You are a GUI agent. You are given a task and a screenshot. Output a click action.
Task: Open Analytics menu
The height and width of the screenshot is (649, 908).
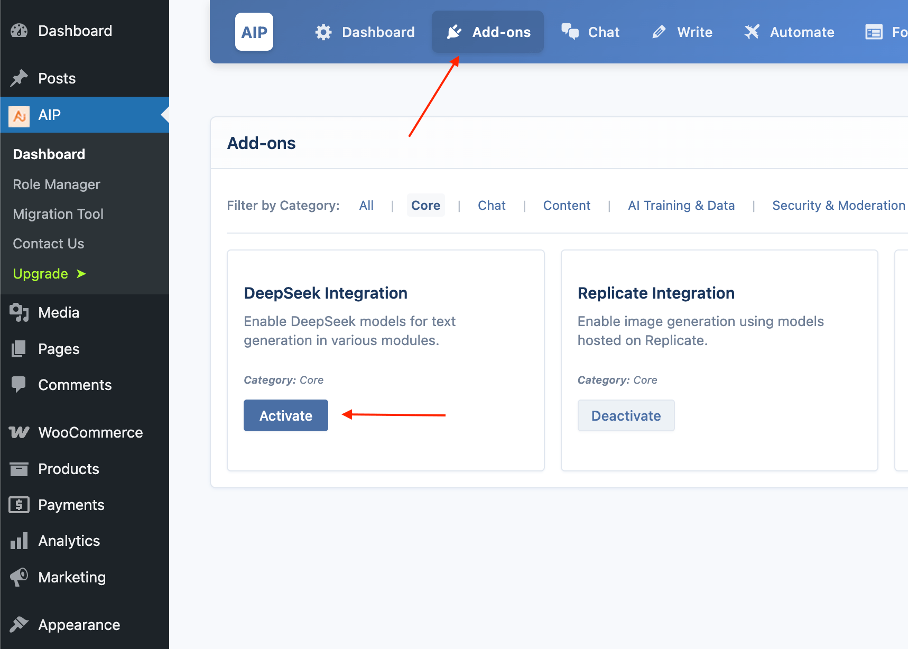85,541
